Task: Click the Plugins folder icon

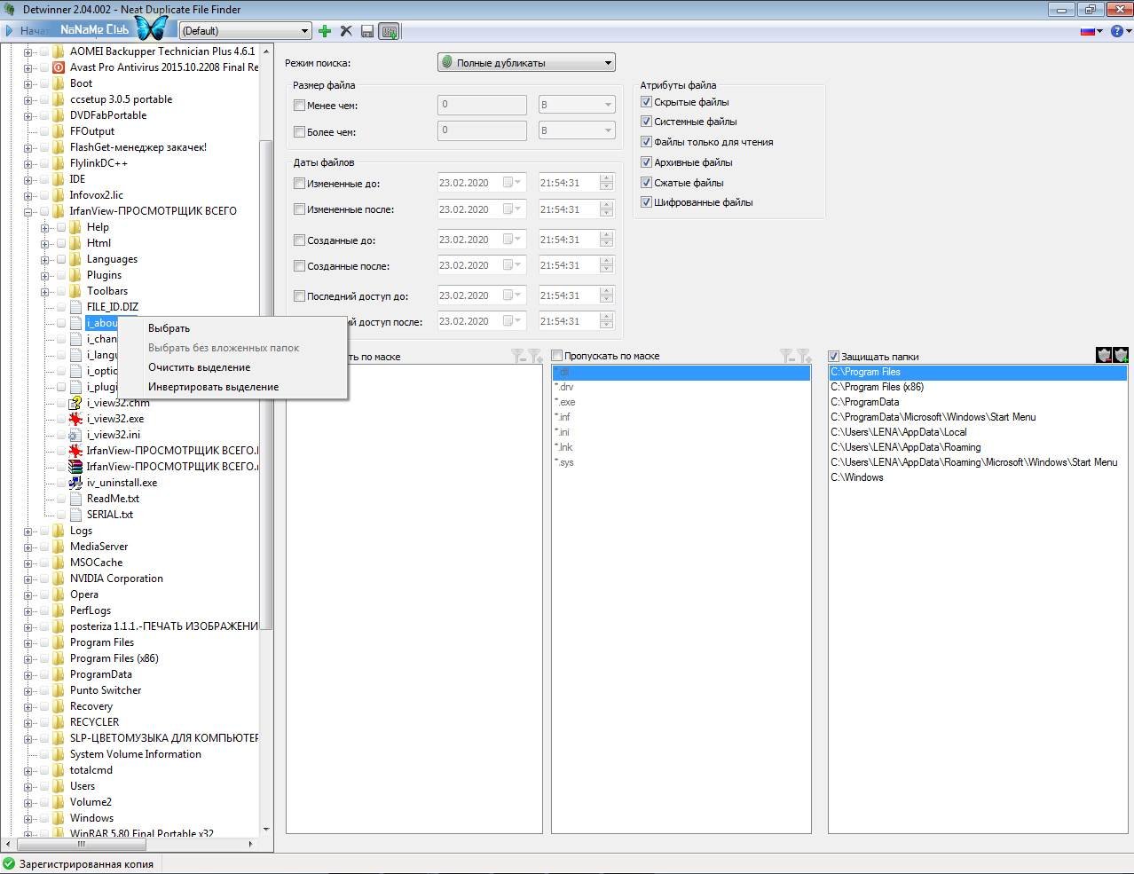Action: pos(75,275)
